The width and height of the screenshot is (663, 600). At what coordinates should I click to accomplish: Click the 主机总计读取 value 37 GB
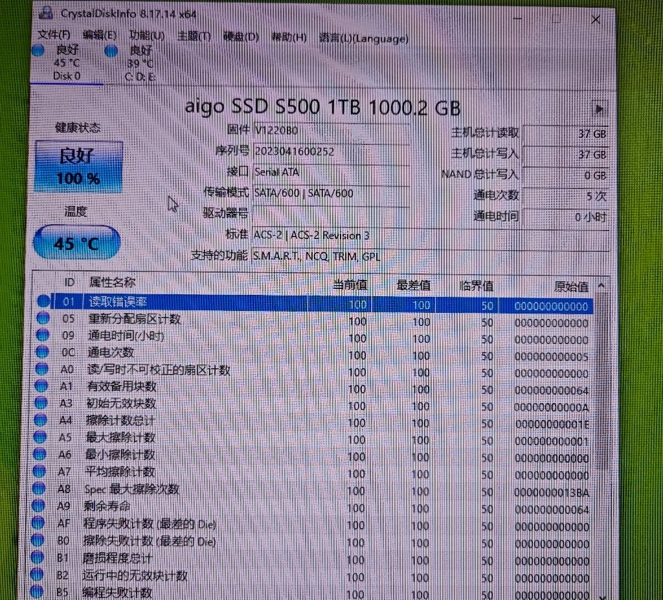[x=566, y=133]
